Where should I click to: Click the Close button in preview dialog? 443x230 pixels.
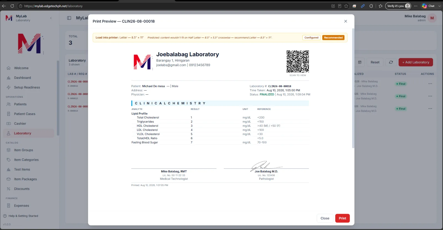[x=325, y=218]
